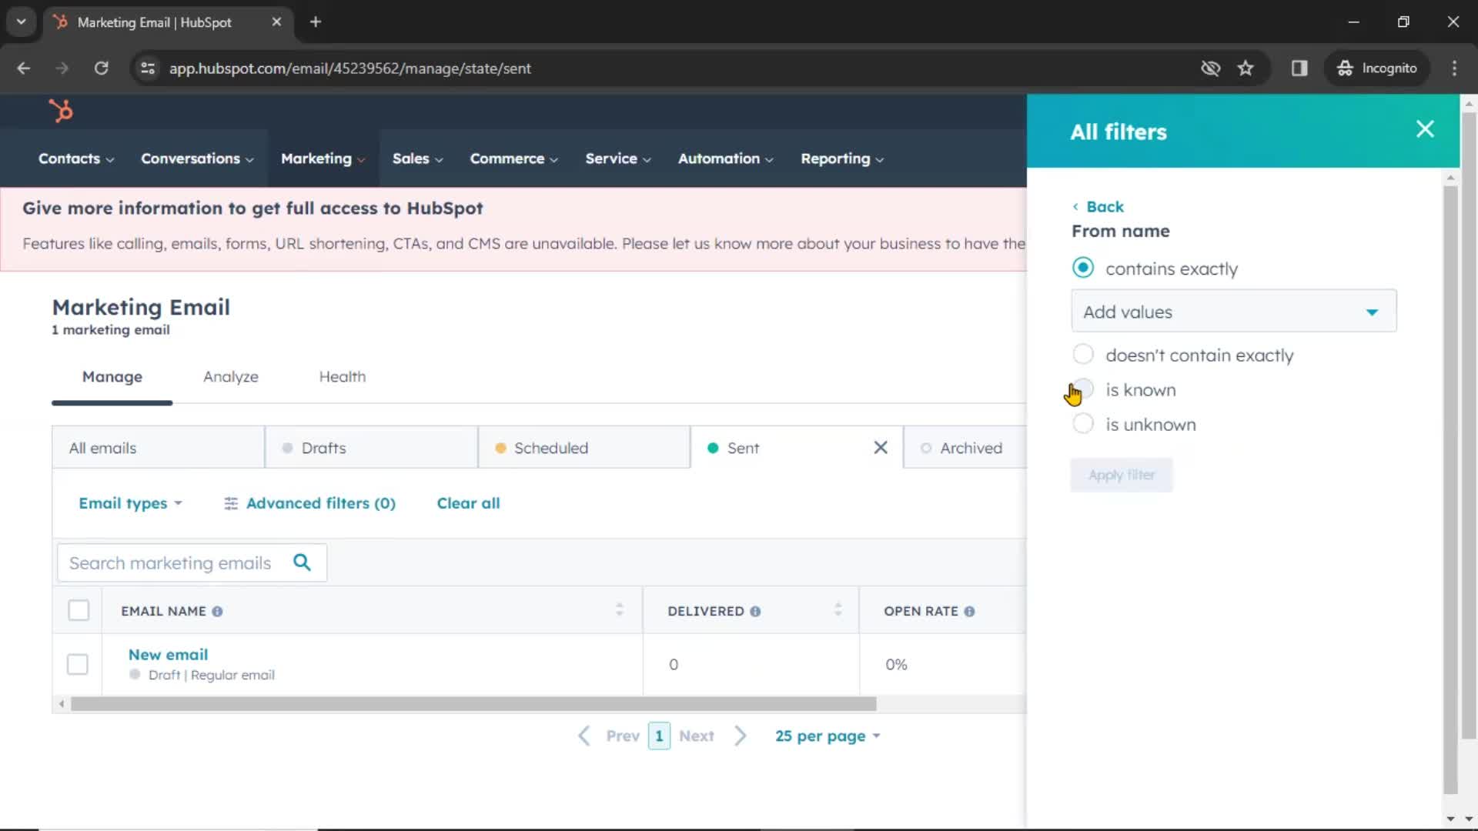Screen dimensions: 1478x831
Task: Expand the Sales menu
Action: (x=418, y=159)
